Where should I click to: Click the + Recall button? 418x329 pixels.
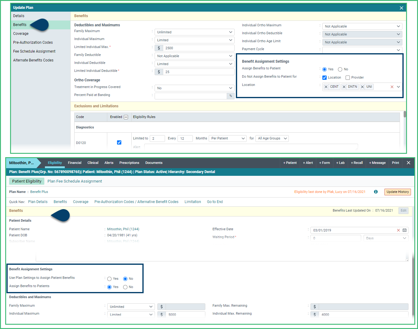[x=357, y=163]
